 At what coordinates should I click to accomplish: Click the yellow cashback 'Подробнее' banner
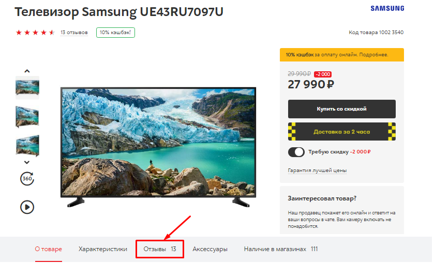tap(342, 55)
